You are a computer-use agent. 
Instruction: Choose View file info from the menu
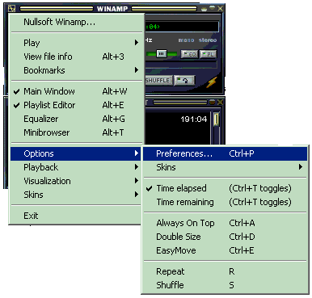tap(76, 57)
